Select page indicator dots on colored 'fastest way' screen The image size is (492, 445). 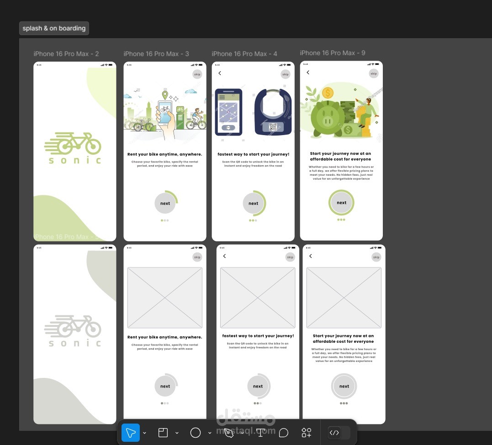click(253, 220)
